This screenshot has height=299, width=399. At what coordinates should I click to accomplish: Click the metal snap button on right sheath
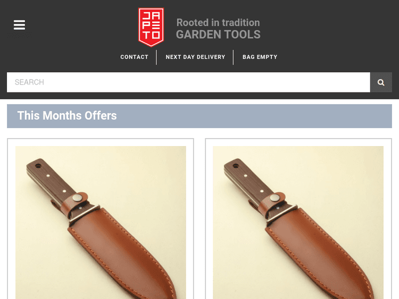tap(275, 198)
